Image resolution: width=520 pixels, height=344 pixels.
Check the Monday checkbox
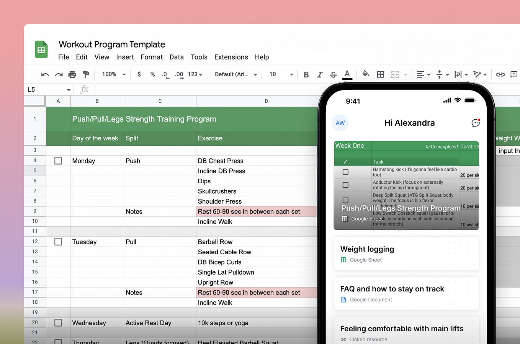coord(58,161)
